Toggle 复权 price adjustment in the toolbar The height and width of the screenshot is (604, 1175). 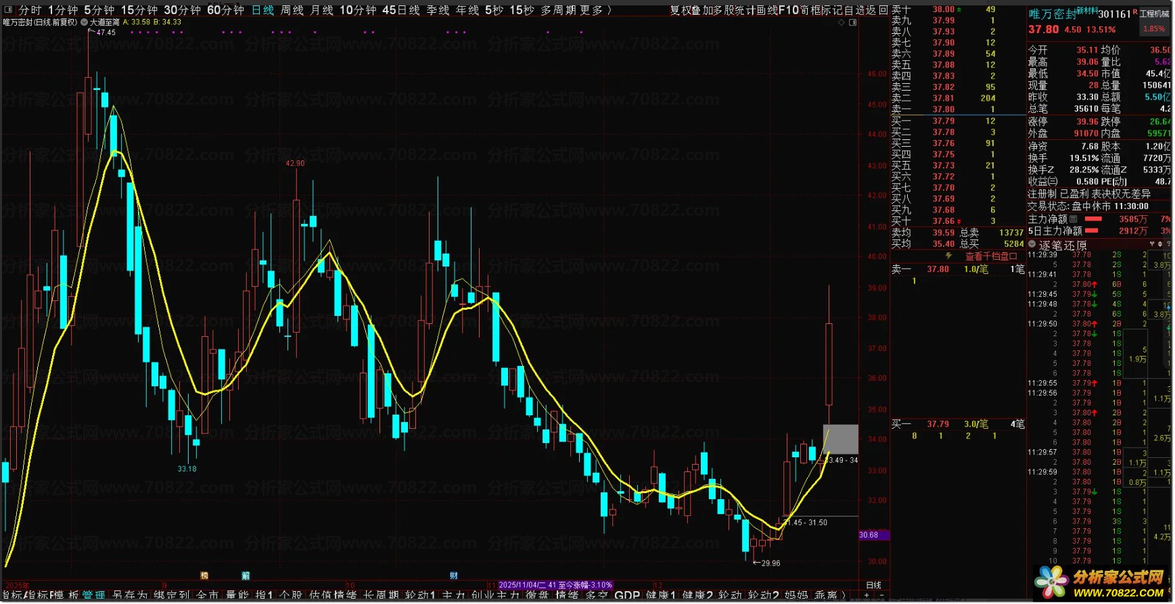point(679,10)
